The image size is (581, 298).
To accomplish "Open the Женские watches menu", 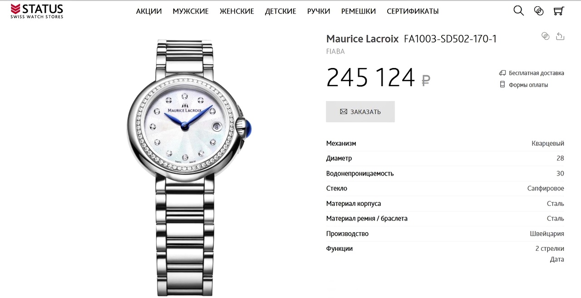I will pyautogui.click(x=237, y=11).
